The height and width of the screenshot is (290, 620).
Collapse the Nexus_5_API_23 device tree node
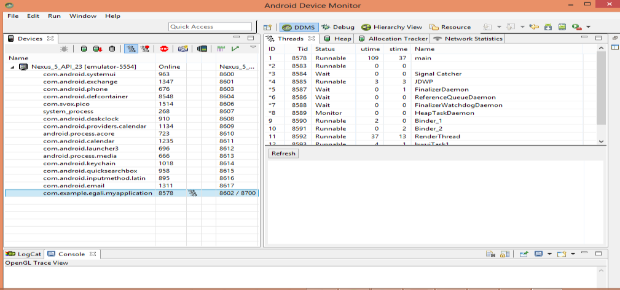(x=13, y=67)
